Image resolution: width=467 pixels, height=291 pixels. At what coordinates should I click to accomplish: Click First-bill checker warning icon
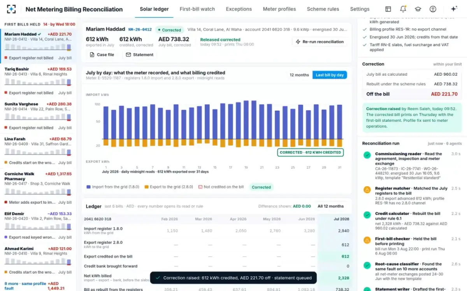[x=367, y=240]
